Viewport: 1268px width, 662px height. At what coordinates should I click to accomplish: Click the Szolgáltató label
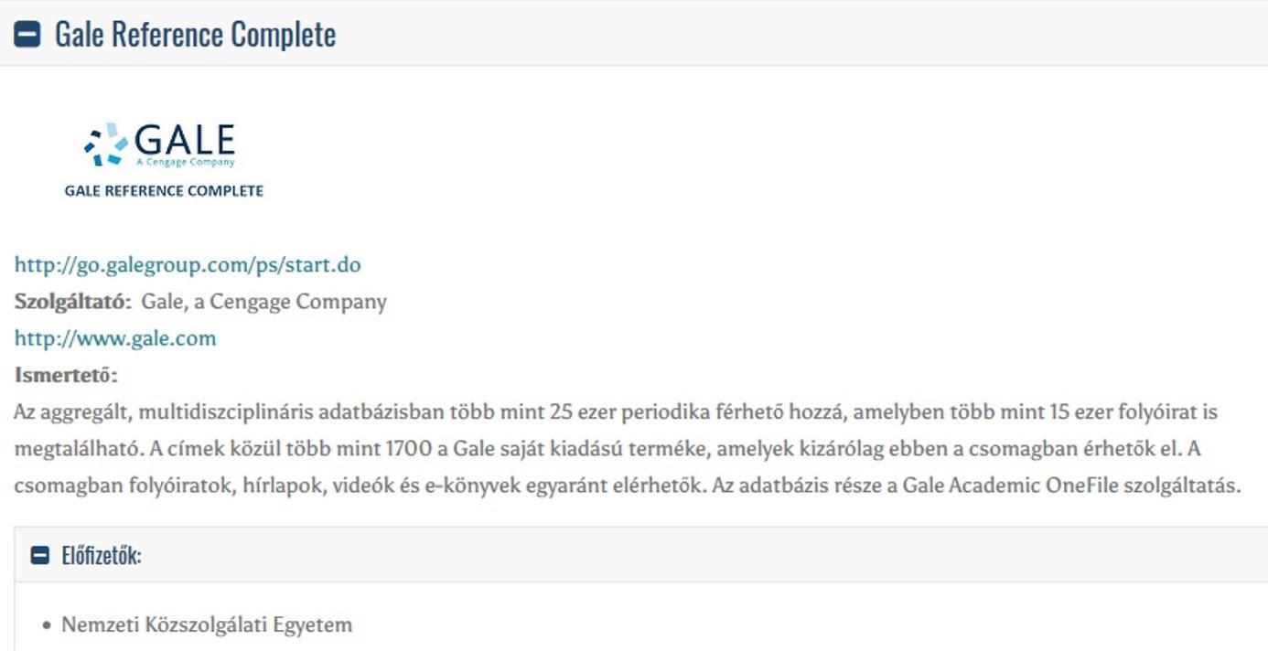[73, 302]
